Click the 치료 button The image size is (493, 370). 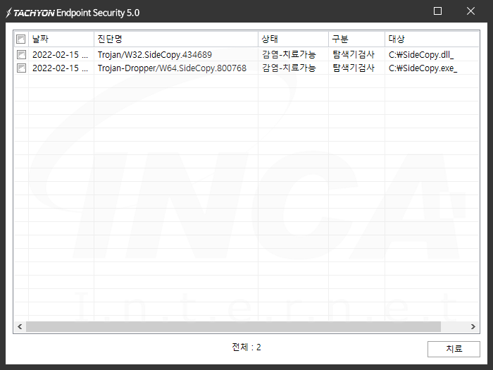coord(454,349)
